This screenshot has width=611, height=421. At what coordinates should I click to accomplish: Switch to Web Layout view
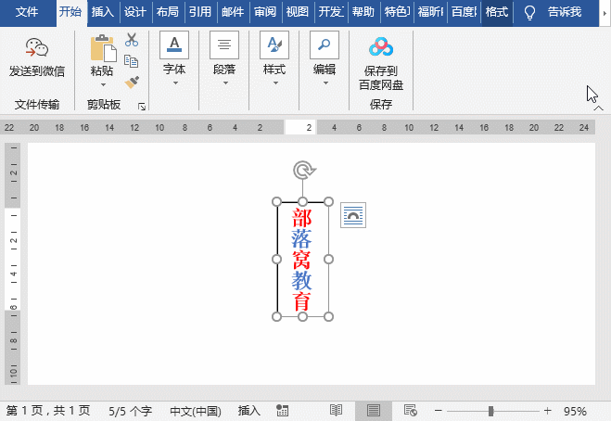coord(411,410)
